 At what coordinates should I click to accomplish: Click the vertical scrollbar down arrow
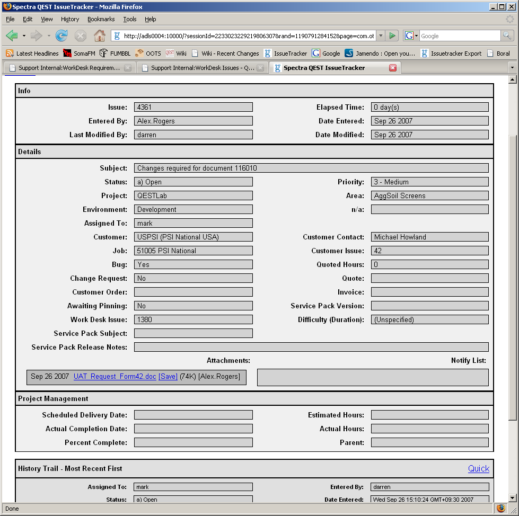coord(512,497)
